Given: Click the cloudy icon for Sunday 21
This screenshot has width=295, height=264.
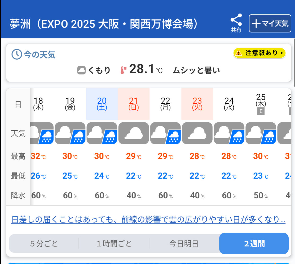Looking at the screenshot, I should [x=134, y=133].
